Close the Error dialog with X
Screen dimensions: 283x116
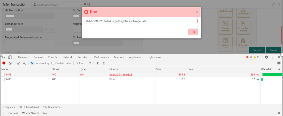coord(197,12)
